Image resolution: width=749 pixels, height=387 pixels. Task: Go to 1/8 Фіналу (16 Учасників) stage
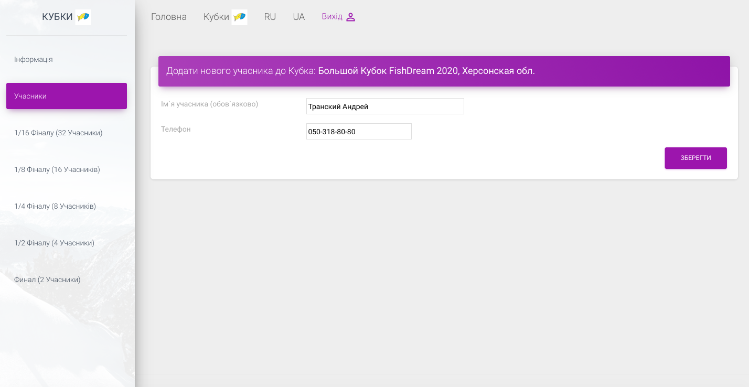click(67, 169)
